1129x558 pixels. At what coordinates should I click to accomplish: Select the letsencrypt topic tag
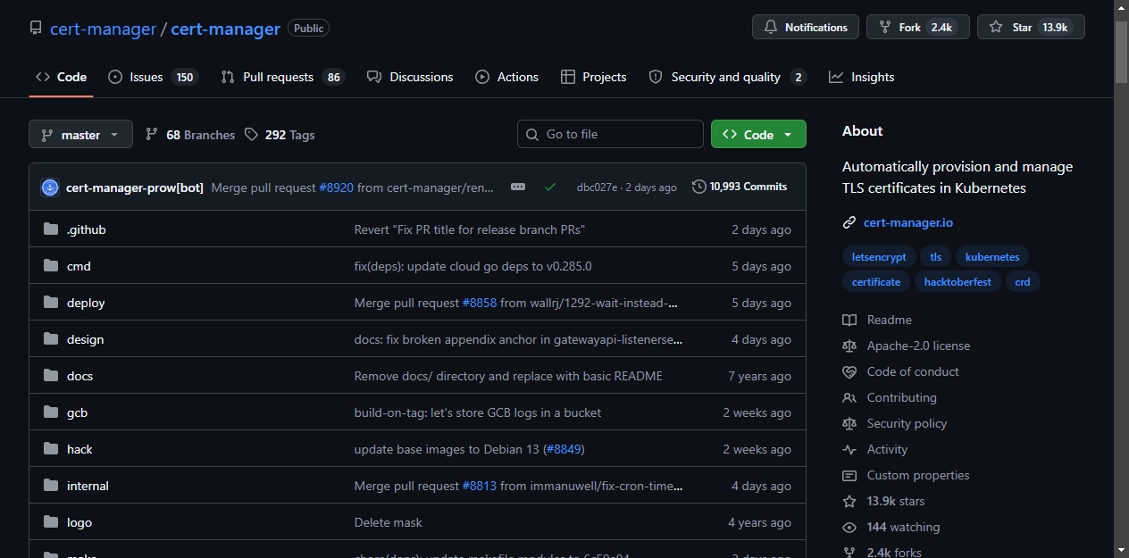pyautogui.click(x=879, y=257)
